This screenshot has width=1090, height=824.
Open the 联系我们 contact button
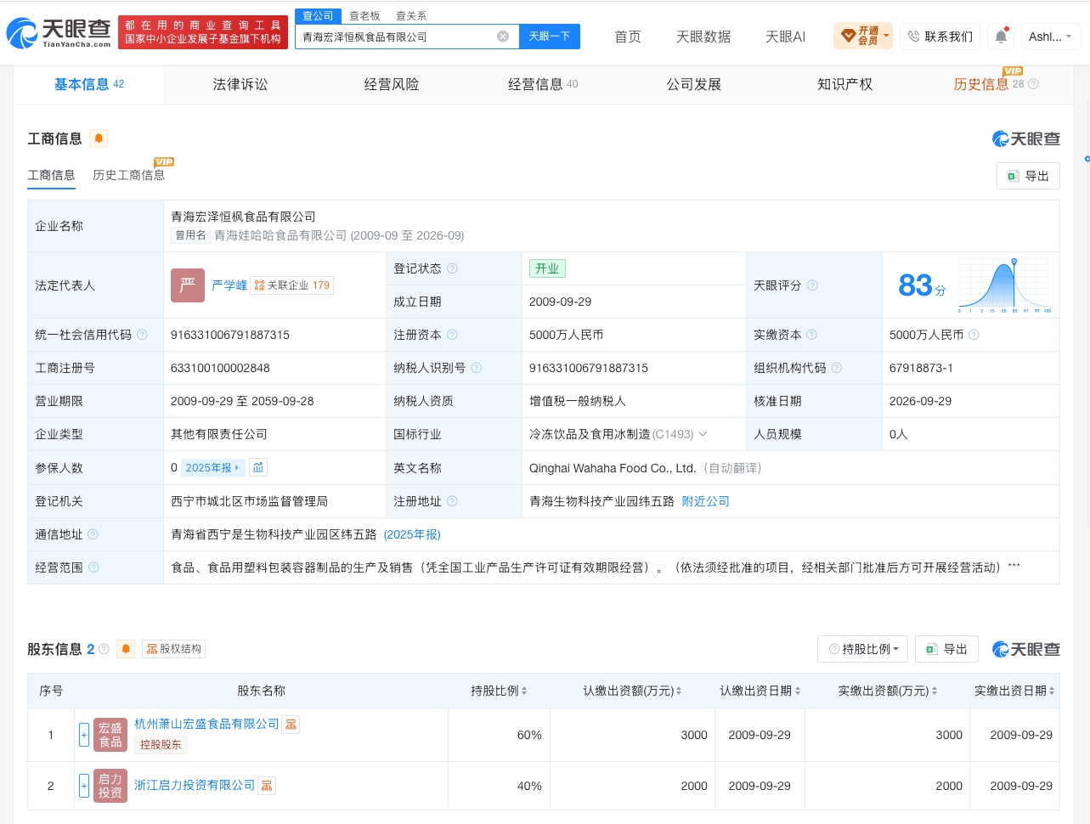point(940,37)
